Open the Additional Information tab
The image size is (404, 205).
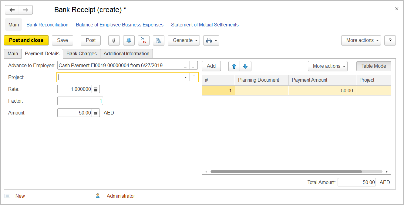(126, 53)
